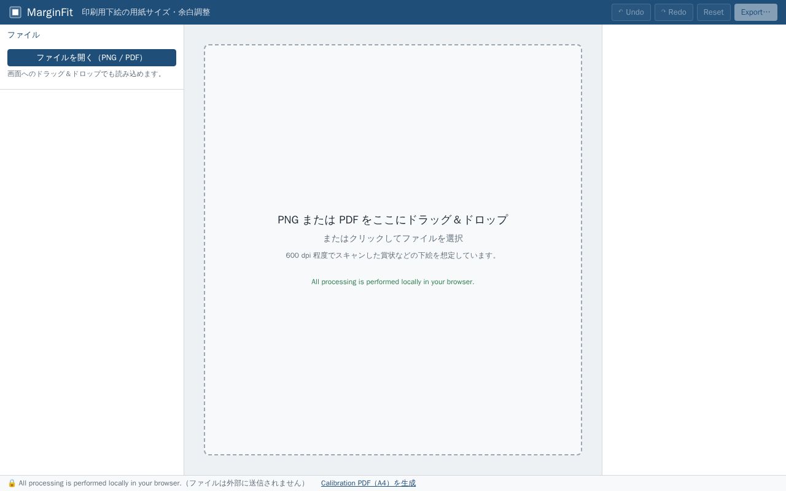Click the ファイル section header
Image resolution: width=786 pixels, height=491 pixels.
point(23,35)
